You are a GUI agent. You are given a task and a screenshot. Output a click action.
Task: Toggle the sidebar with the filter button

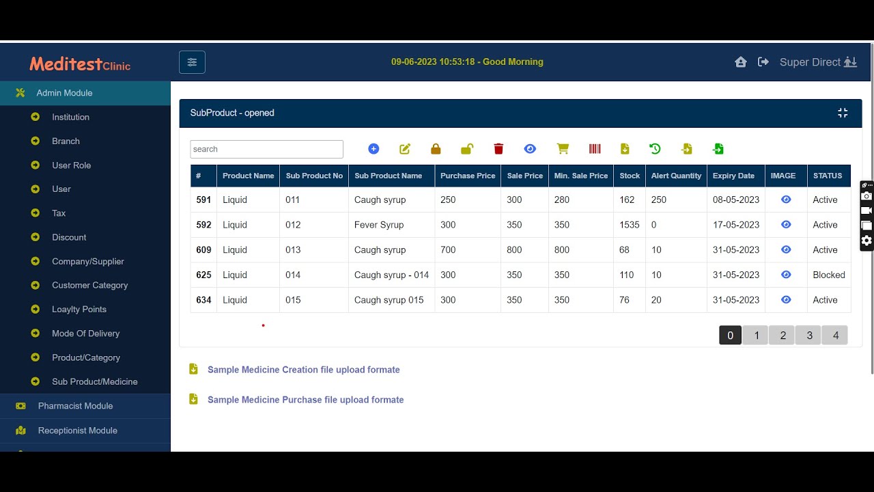click(x=192, y=62)
